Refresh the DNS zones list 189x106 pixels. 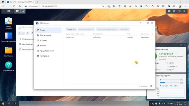pyautogui.click(x=151, y=86)
